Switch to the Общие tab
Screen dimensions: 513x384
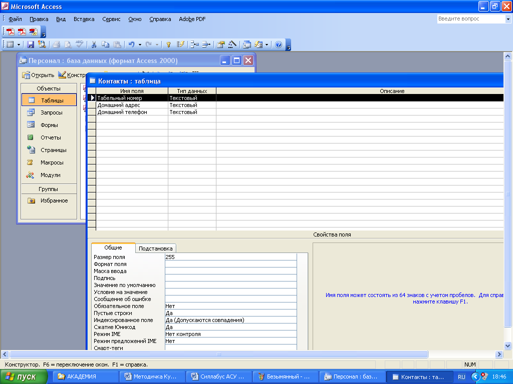tap(113, 247)
